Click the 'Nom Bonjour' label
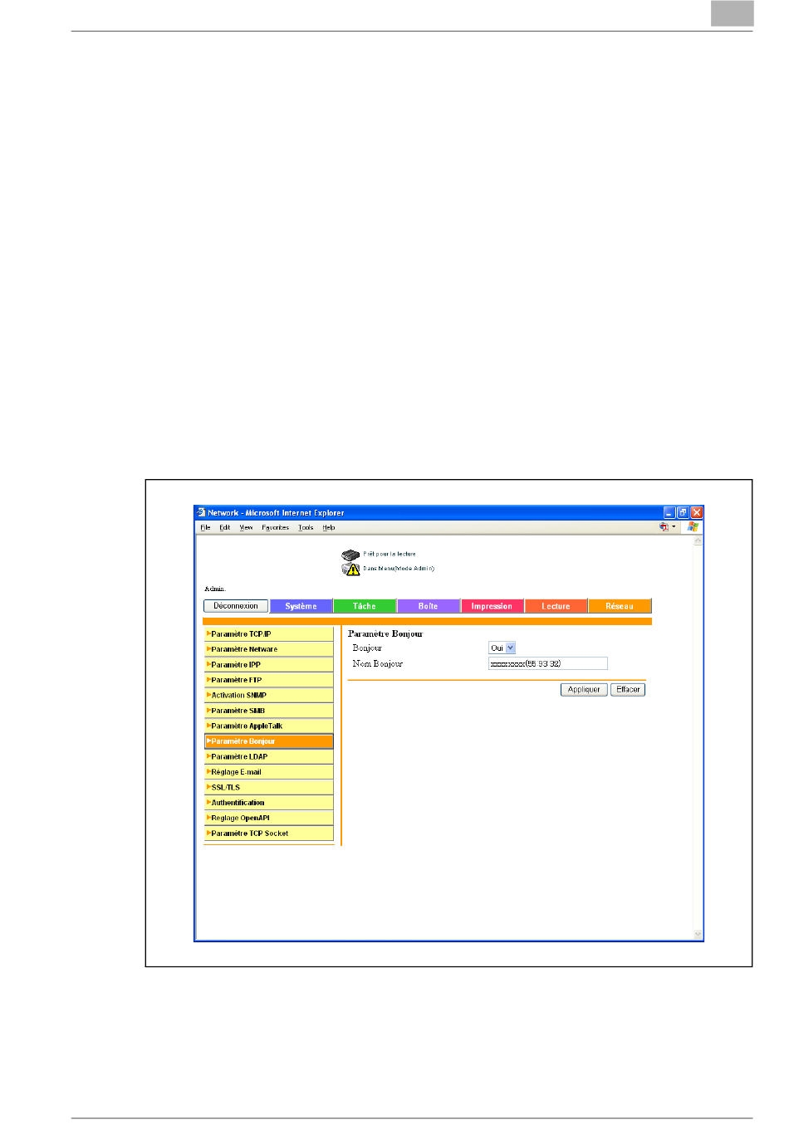Image resolution: width=789 pixels, height=1144 pixels. click(x=378, y=664)
